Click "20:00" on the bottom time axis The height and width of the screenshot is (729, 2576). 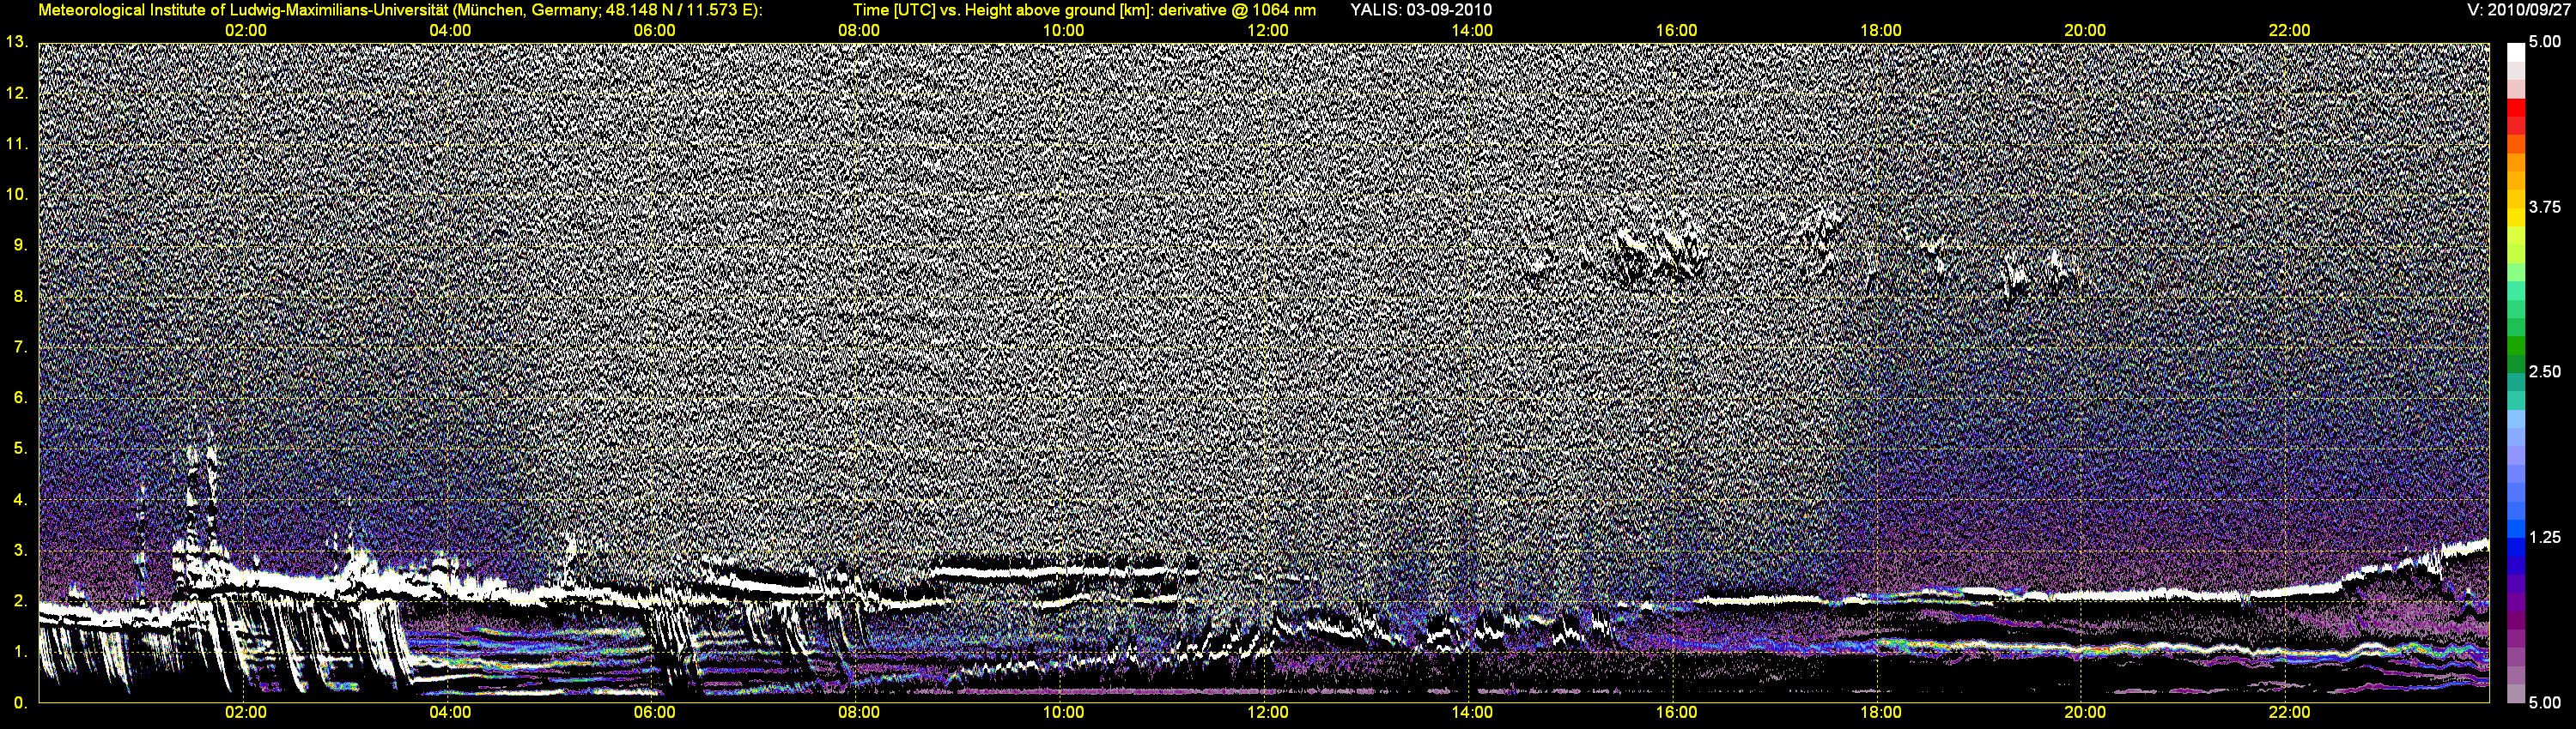[x=2085, y=712]
